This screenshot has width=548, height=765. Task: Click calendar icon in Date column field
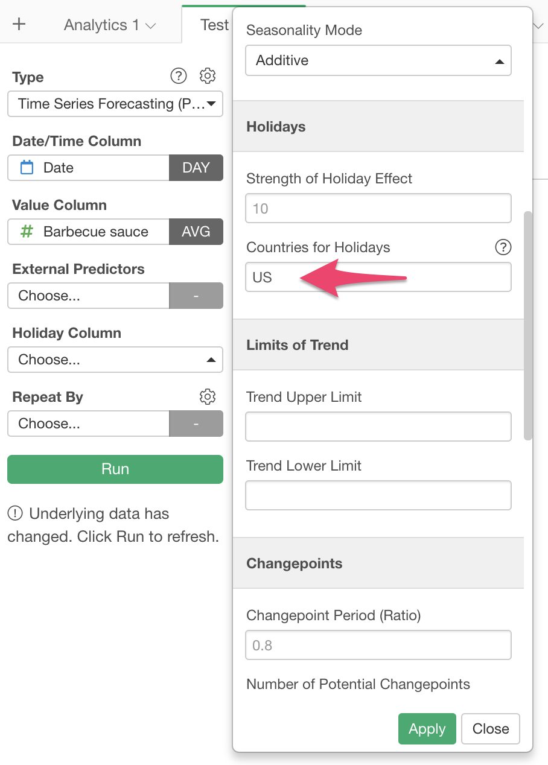point(27,168)
